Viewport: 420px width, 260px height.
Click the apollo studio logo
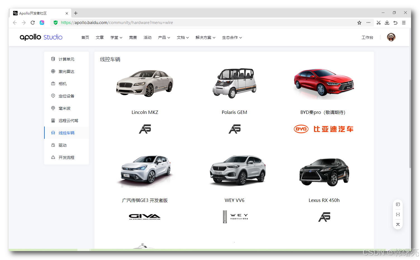coord(41,37)
